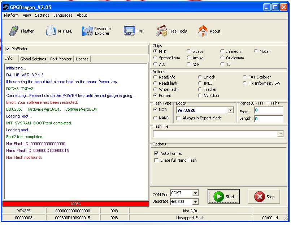This screenshot has height=225, width=291.
Task: Select the NOR flash type
Action: coord(155,110)
